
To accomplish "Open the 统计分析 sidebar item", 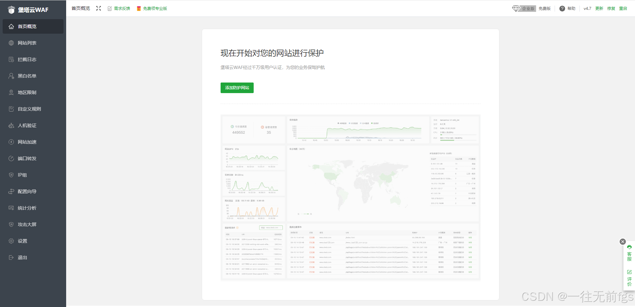I will (33, 208).
